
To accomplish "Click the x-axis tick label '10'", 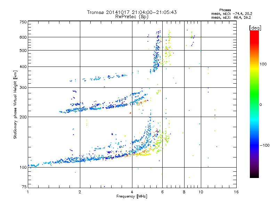I will (201, 192).
